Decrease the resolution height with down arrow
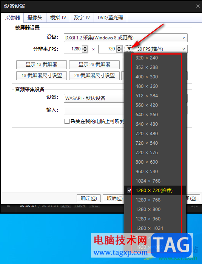Screen dimensions: 202x264 119,51
